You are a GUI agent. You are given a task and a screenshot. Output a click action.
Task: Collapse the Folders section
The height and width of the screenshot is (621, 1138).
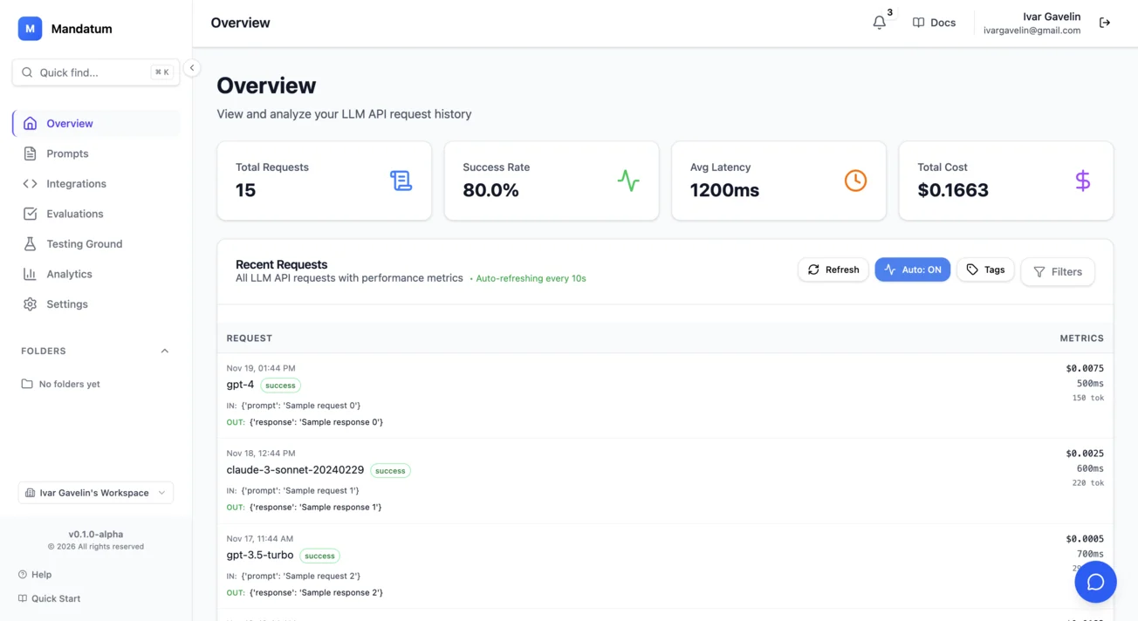pos(164,351)
